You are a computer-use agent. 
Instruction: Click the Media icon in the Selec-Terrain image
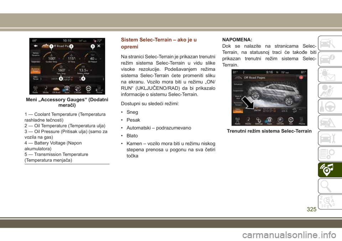pyautogui.click(x=248, y=121)
